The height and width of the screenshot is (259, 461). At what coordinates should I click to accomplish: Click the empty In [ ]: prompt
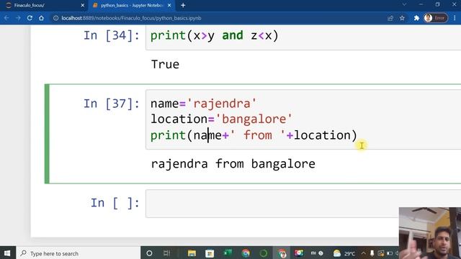coord(115,203)
